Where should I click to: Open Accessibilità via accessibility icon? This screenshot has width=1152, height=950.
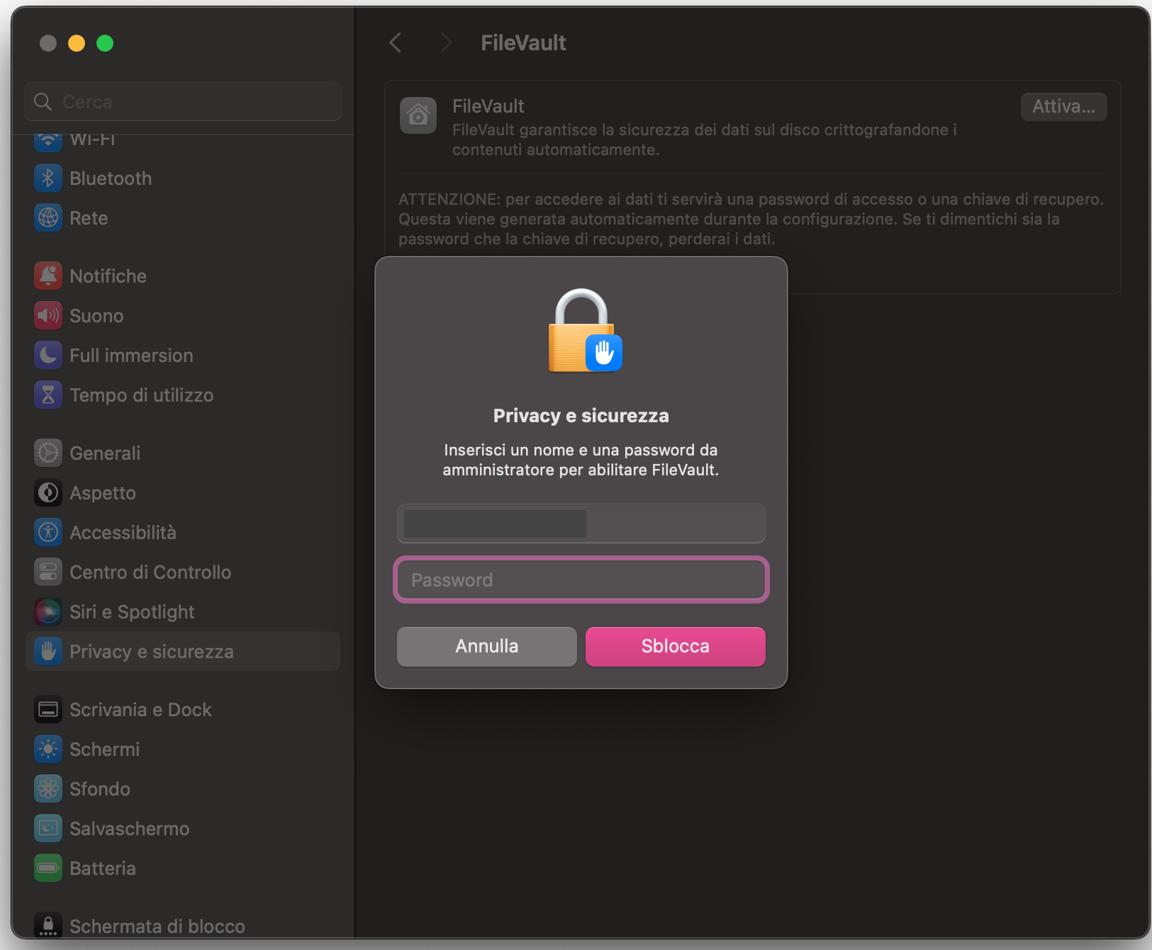pyautogui.click(x=47, y=532)
